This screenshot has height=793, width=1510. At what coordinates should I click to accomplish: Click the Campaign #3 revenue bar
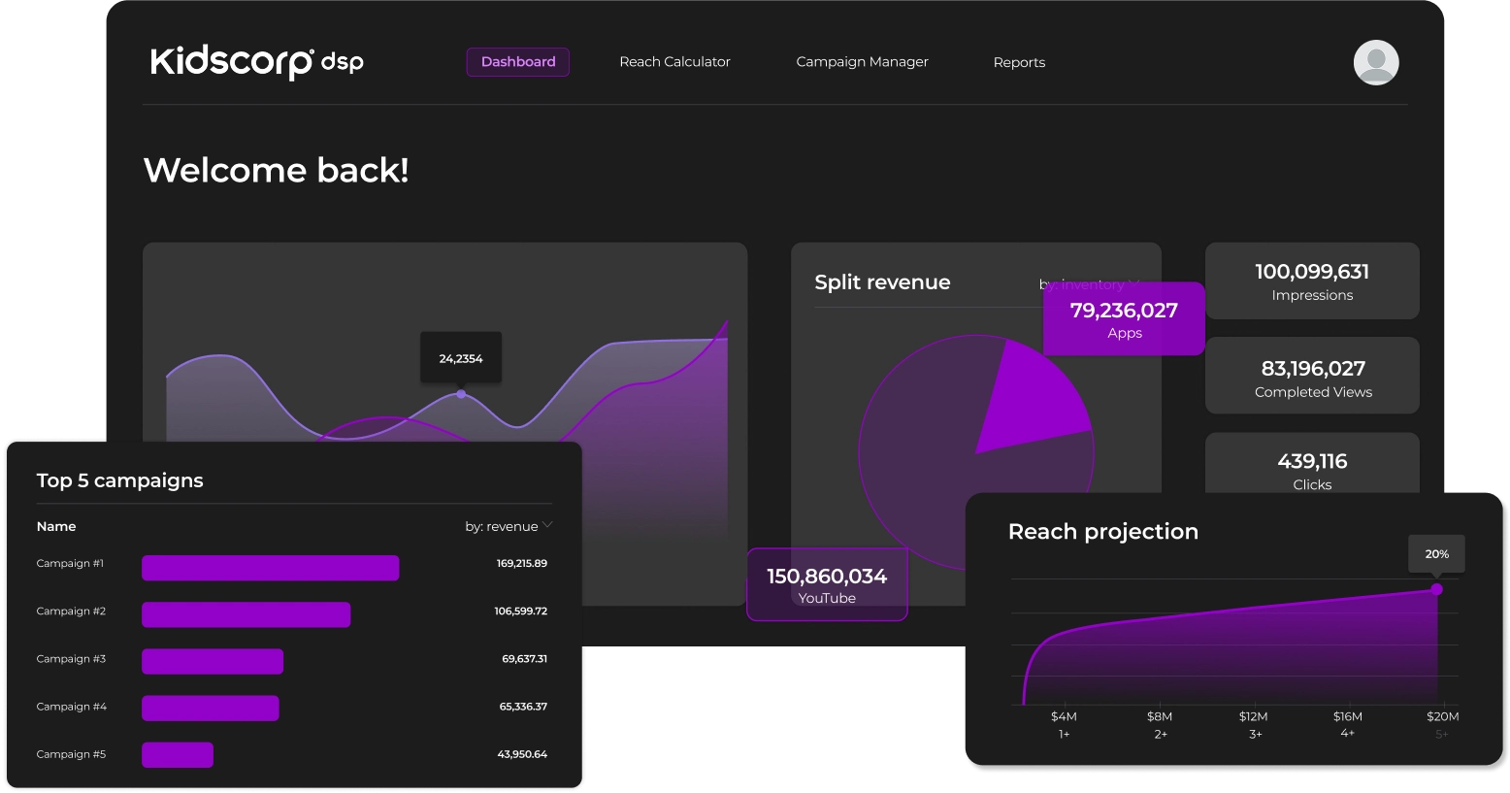coord(213,661)
